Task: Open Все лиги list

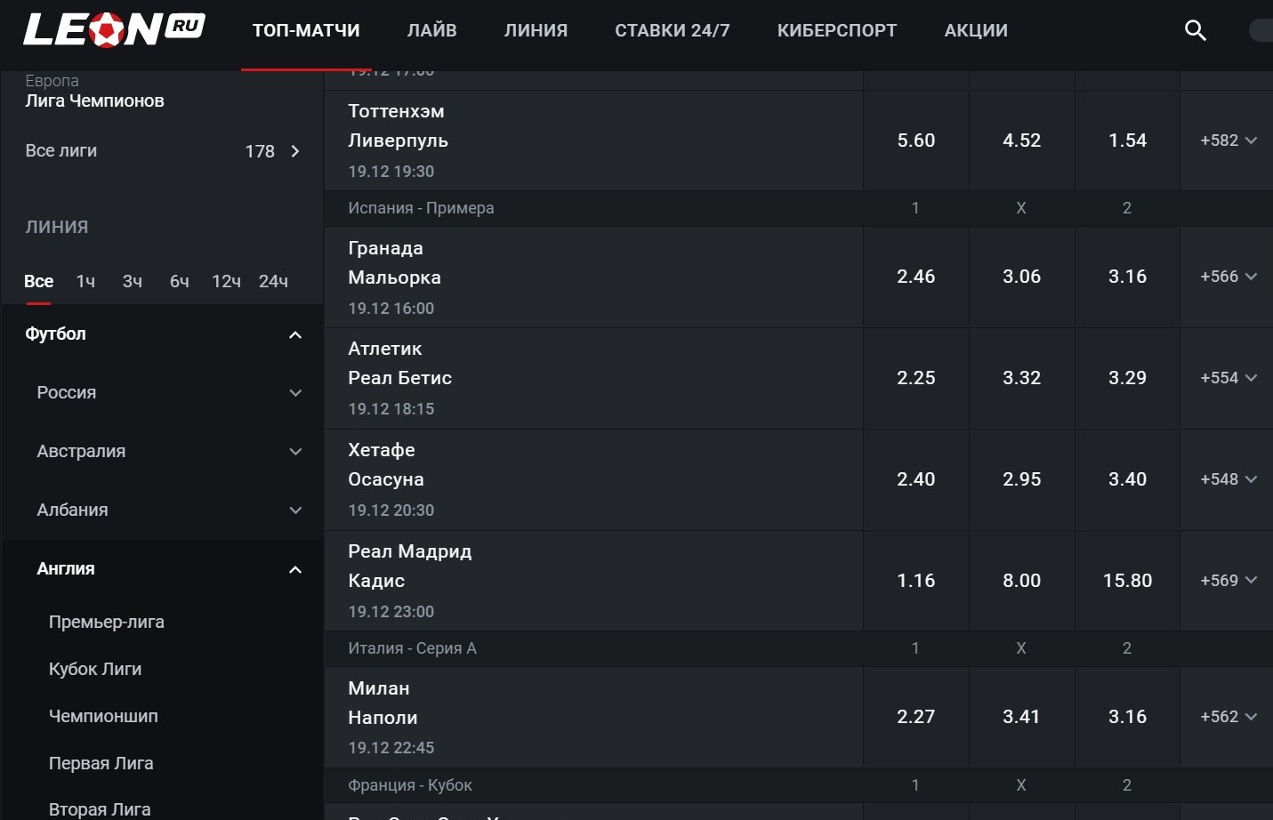Action: 162,151
